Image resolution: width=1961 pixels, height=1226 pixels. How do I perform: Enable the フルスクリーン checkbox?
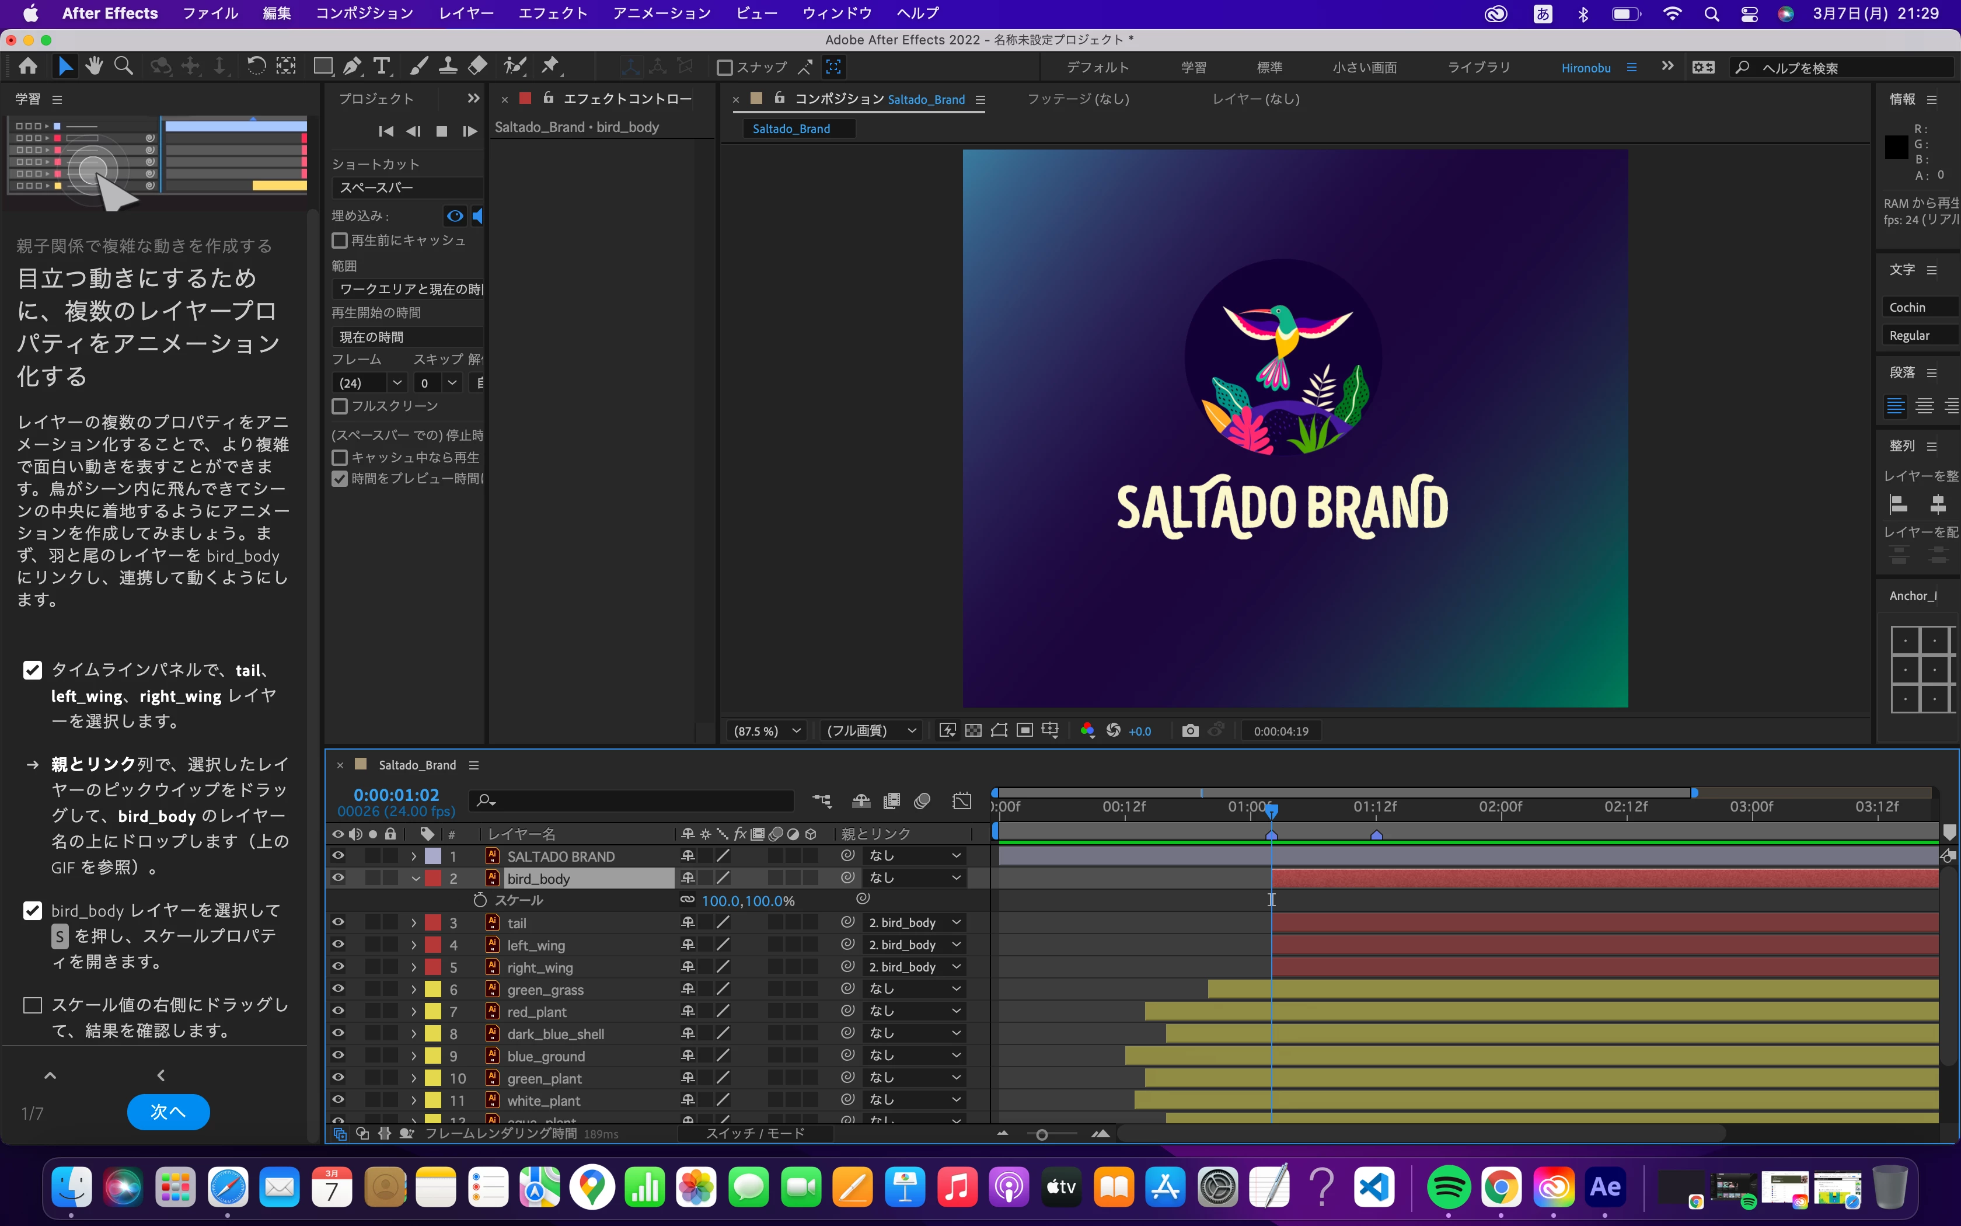click(x=340, y=406)
